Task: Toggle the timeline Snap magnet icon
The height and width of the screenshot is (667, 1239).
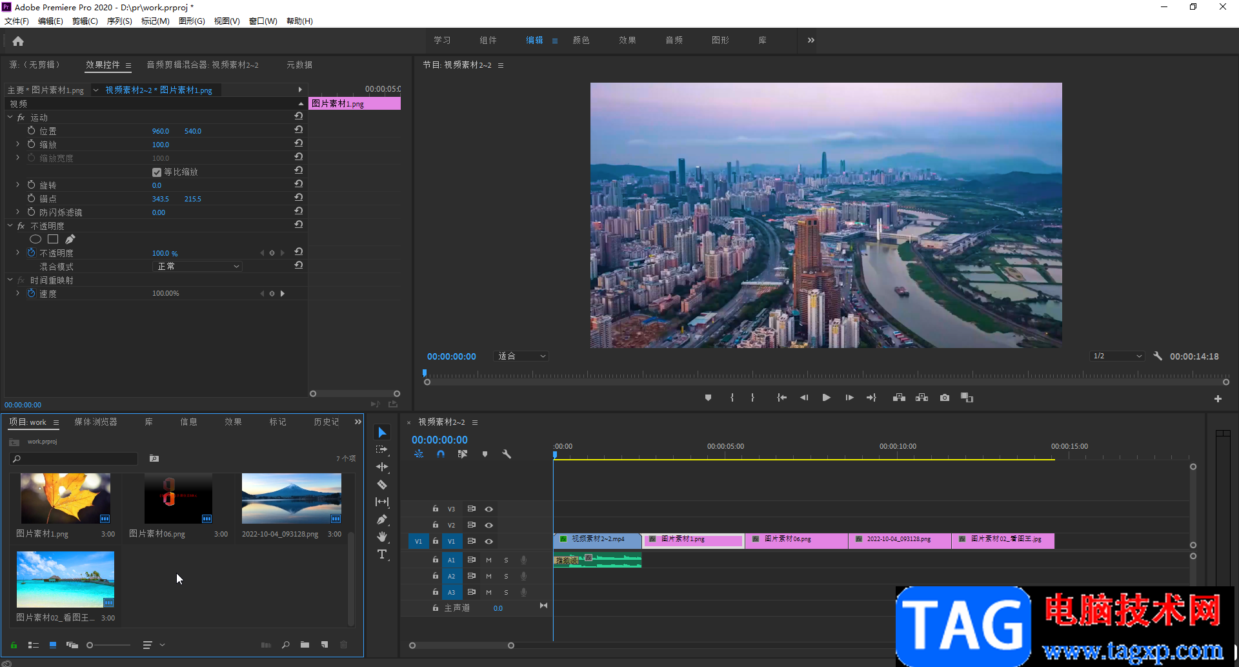Action: click(441, 455)
